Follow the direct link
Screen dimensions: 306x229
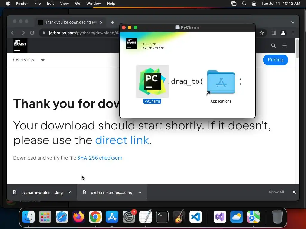point(122,140)
